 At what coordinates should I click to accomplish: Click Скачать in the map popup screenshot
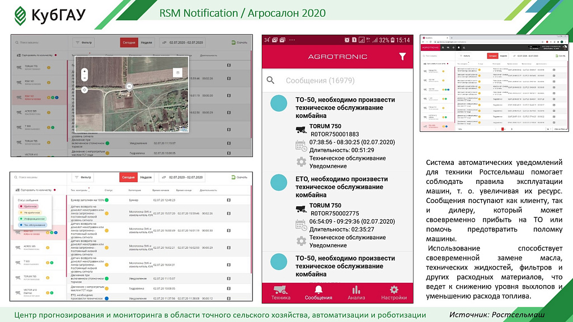[x=239, y=42]
